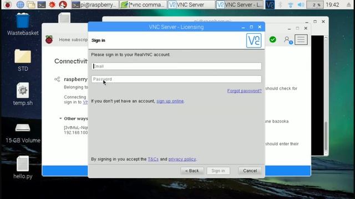Switch to the VNC Server taskbar entry
Viewport: 355px width, 199px height.
coord(191,5)
